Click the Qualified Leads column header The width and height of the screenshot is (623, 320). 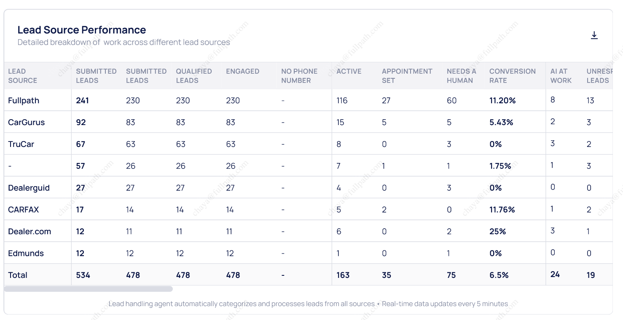coord(194,76)
